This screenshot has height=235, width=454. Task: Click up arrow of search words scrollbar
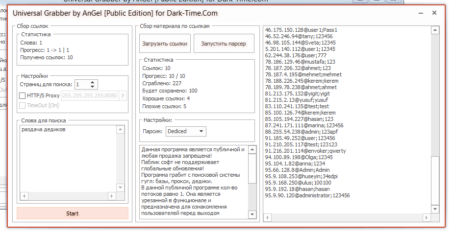pyautogui.click(x=121, y=130)
